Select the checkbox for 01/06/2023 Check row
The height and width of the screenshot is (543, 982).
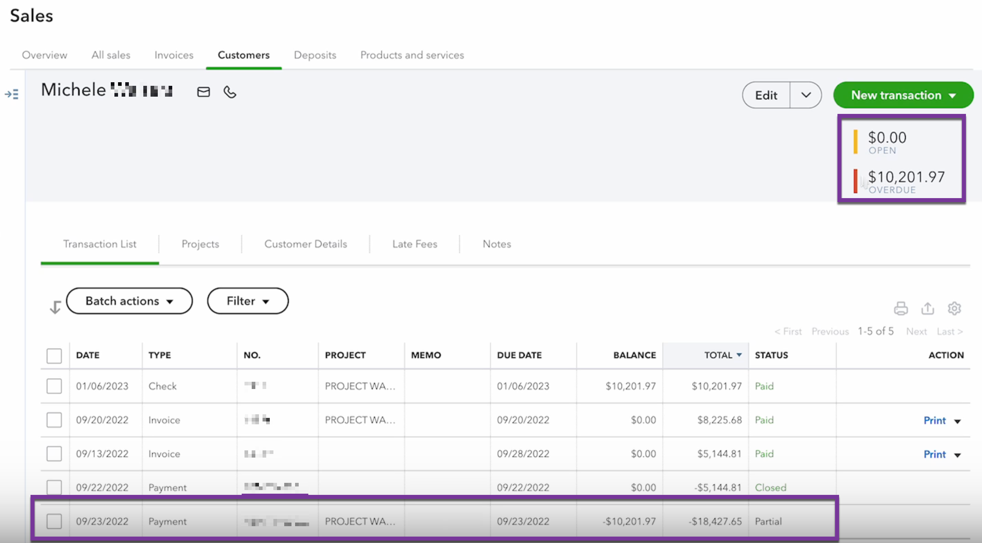coord(54,386)
